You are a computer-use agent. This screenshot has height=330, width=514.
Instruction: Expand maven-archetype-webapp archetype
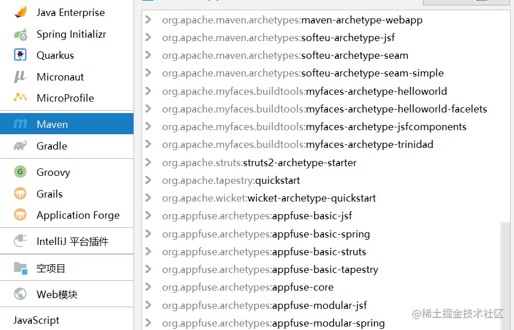[x=148, y=19]
